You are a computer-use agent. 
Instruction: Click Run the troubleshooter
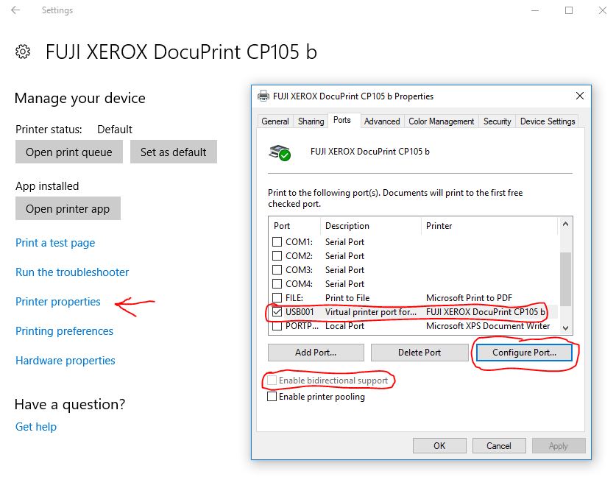(71, 272)
